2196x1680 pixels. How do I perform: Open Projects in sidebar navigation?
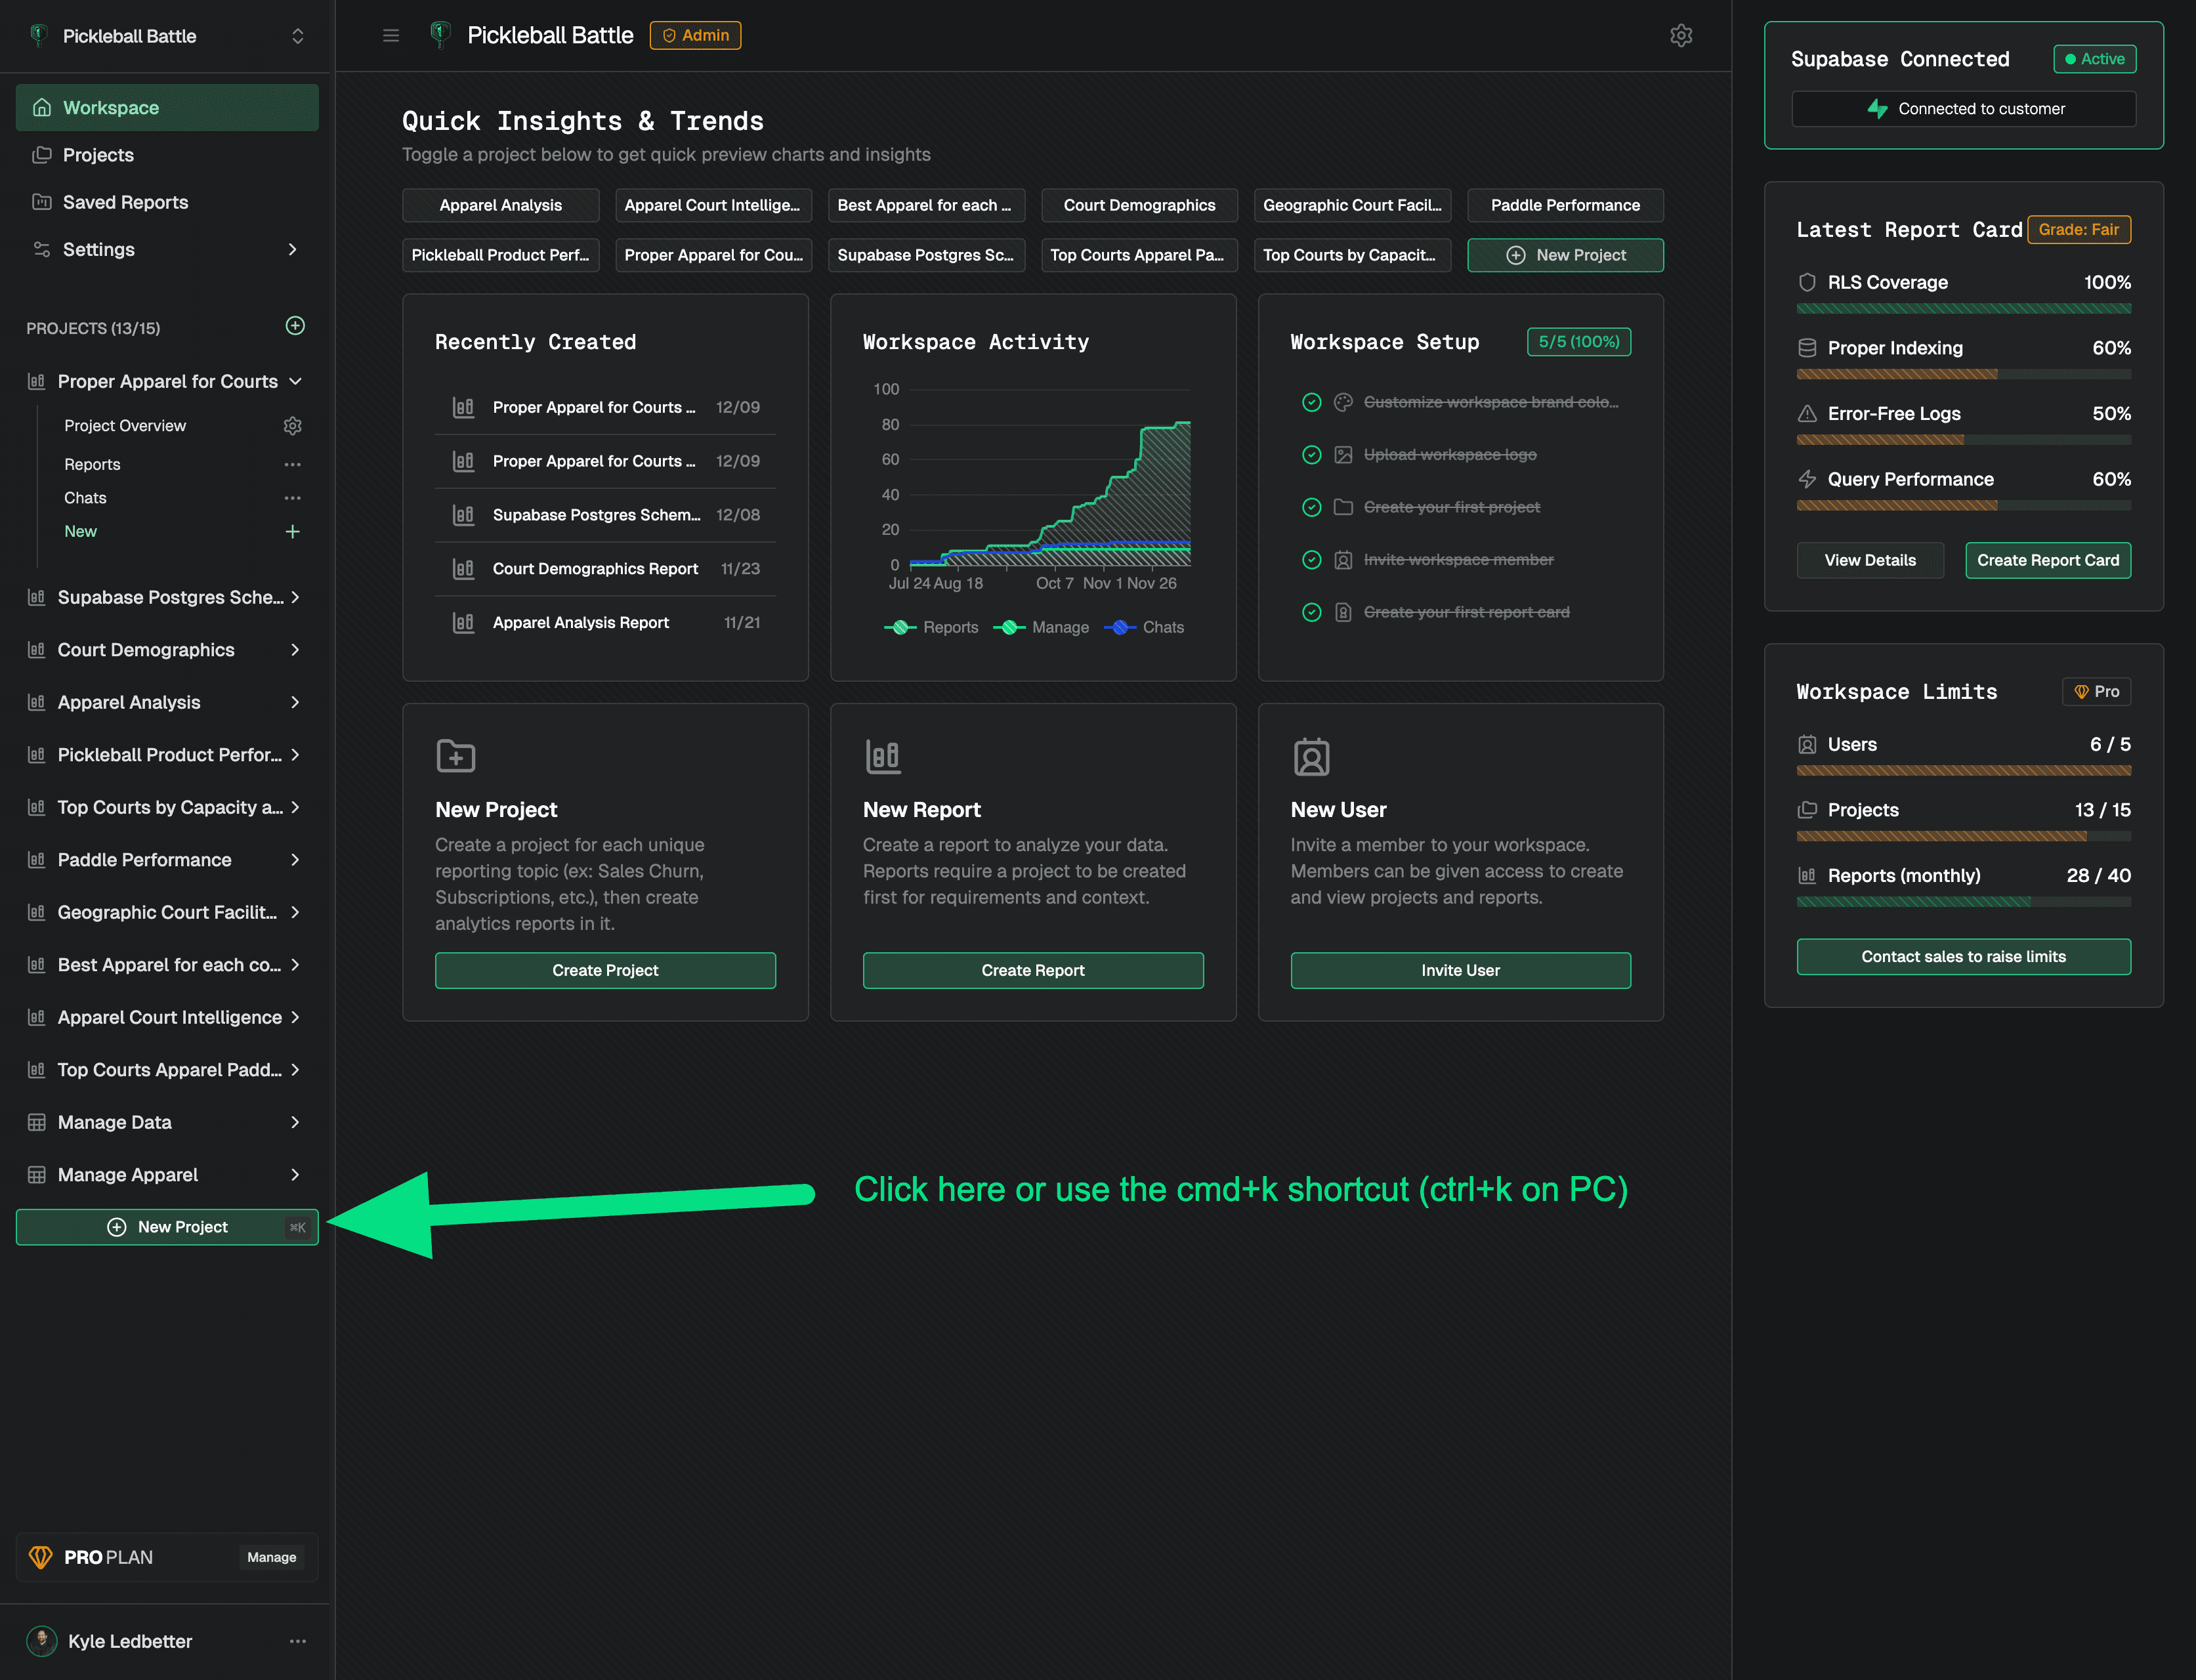[x=98, y=155]
